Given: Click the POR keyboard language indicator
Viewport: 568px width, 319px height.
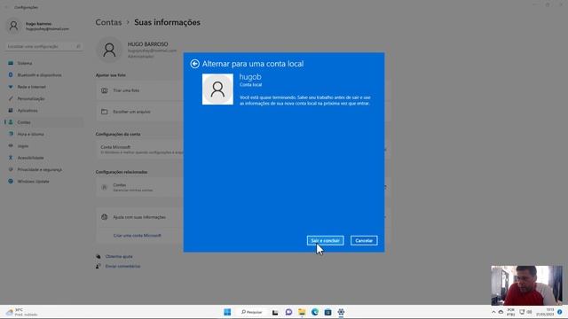Looking at the screenshot, I should click(511, 312).
